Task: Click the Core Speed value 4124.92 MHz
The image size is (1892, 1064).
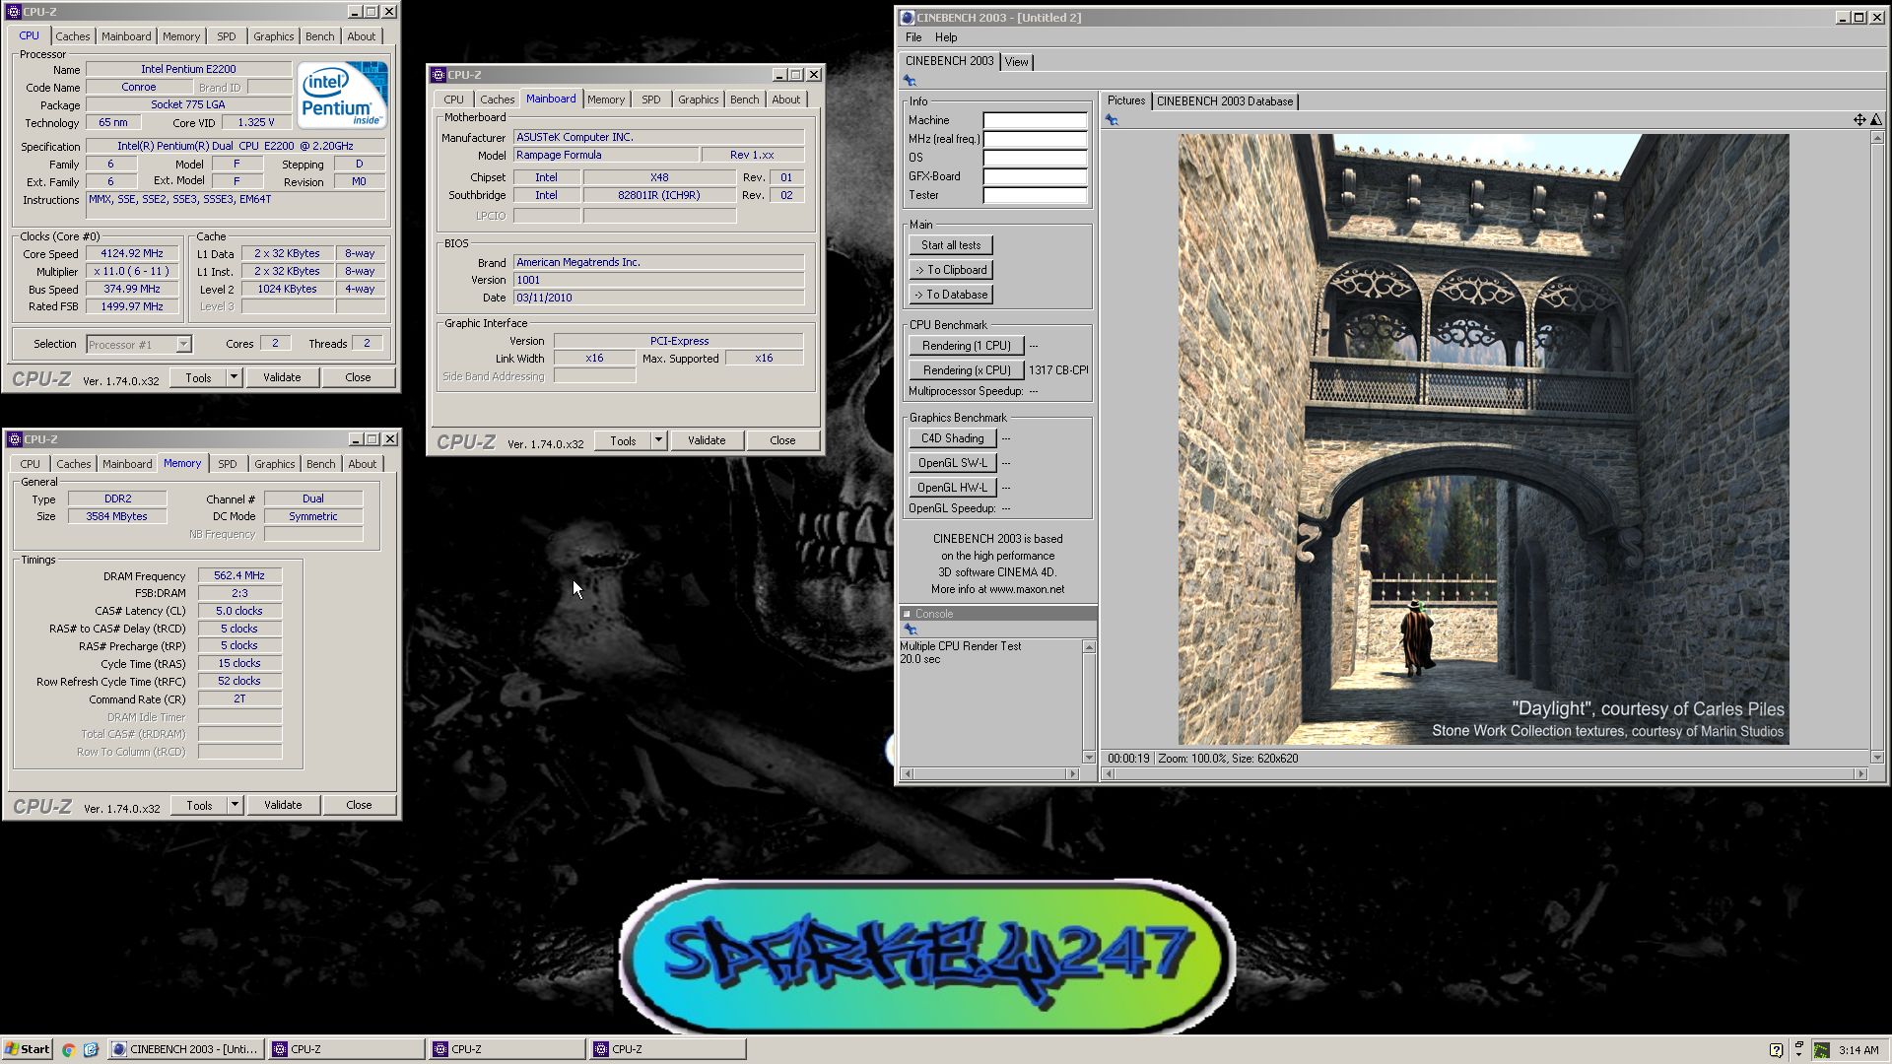Action: (x=132, y=254)
